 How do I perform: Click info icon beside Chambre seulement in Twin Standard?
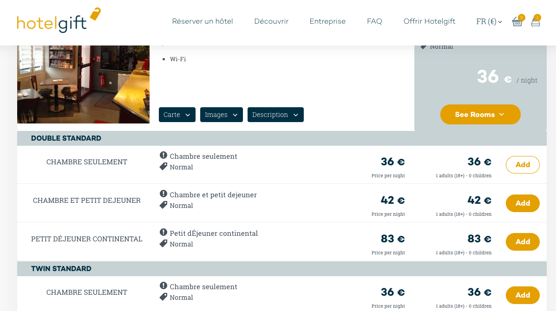point(163,286)
